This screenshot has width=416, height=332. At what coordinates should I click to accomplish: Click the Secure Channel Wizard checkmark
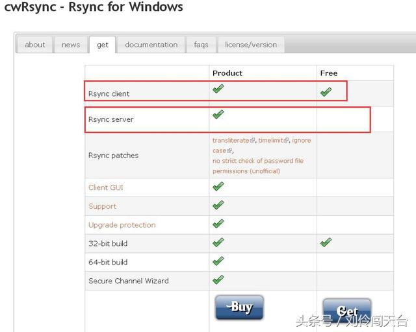(218, 279)
